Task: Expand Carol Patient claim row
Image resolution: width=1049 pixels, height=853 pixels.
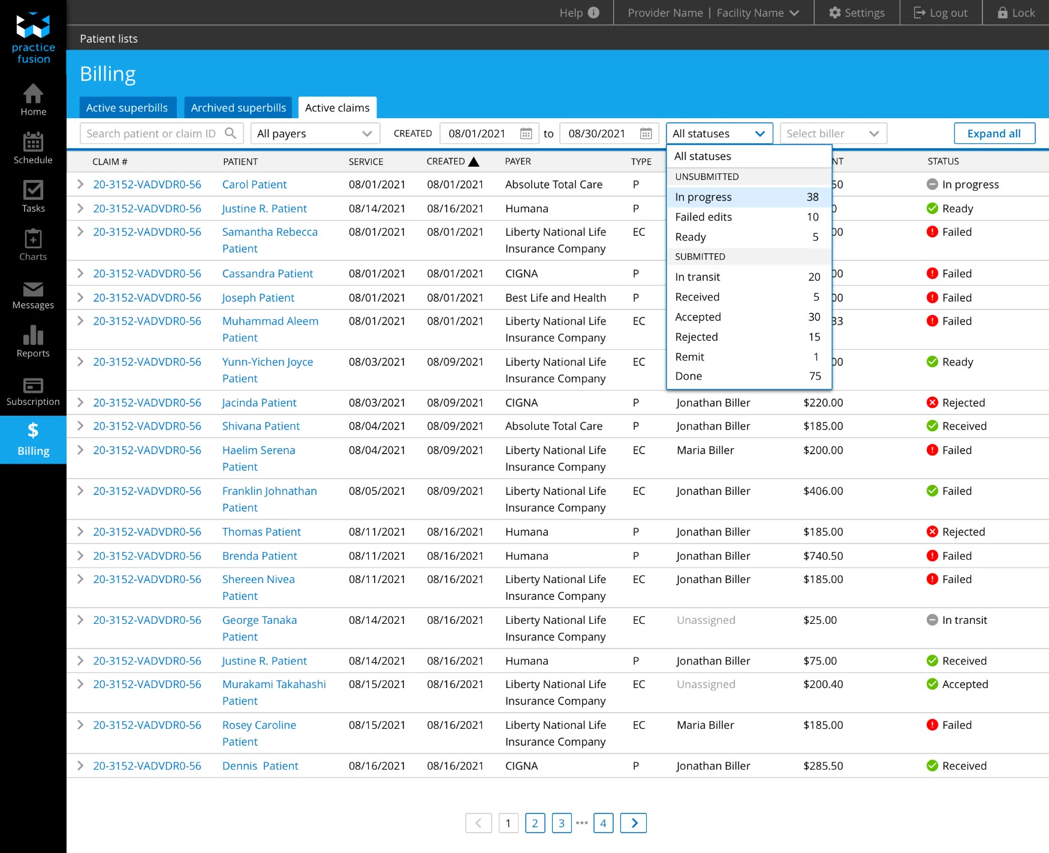Action: pyautogui.click(x=80, y=184)
